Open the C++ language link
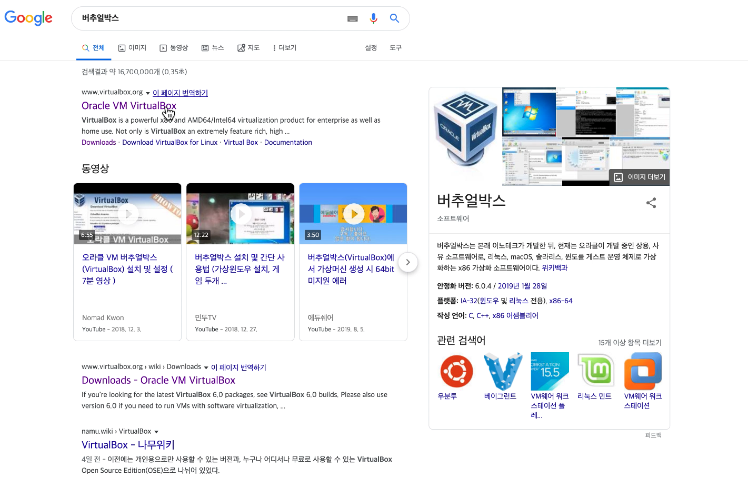 pyautogui.click(x=482, y=316)
